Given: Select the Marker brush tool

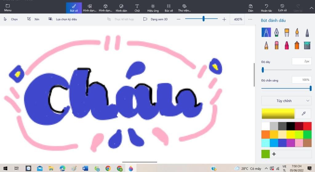Looking at the screenshot, I should click(266, 33).
